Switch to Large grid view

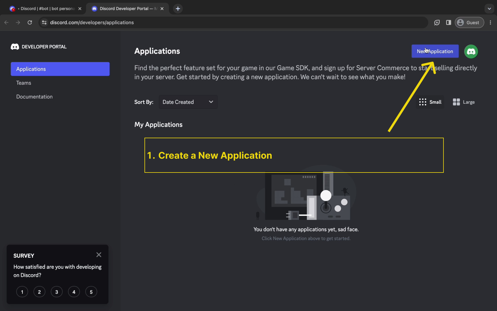pyautogui.click(x=464, y=102)
